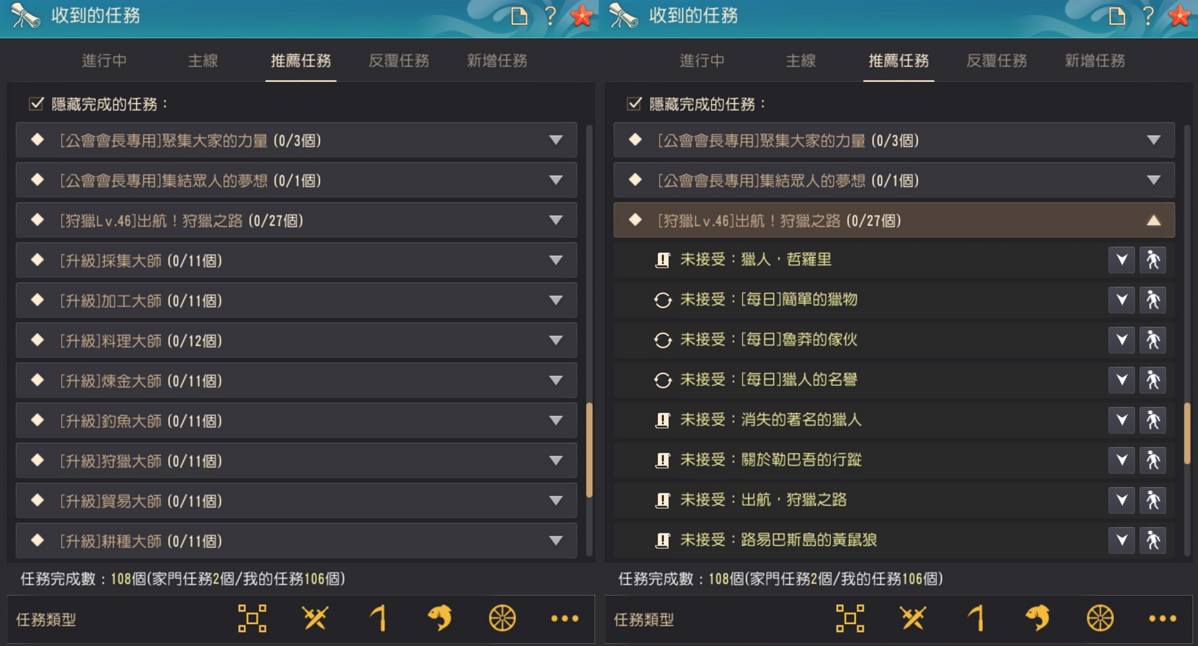1198x646 pixels.
Task: Select the grid task type icon, left panel
Action: (252, 619)
